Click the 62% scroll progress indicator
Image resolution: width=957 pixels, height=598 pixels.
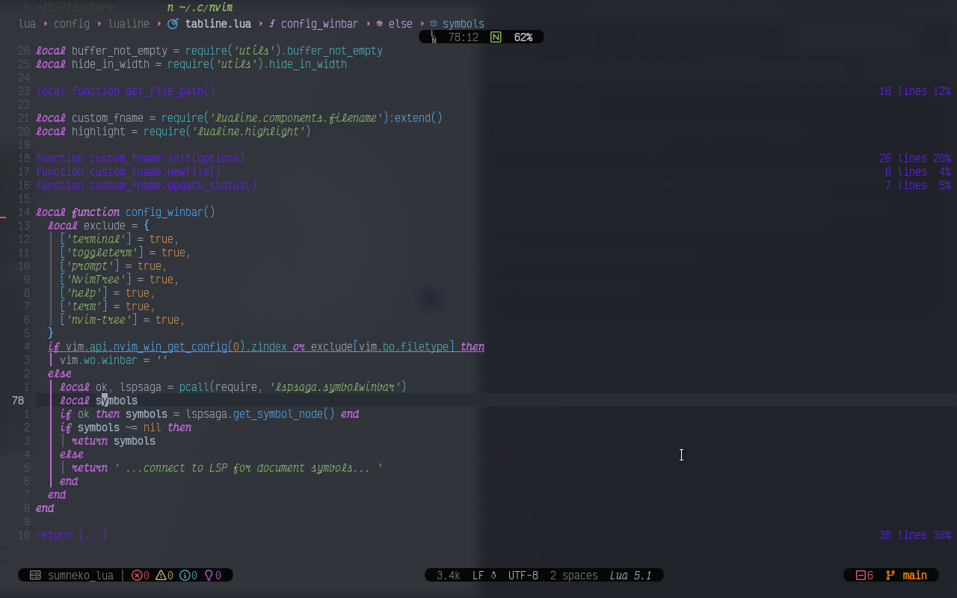(x=523, y=36)
